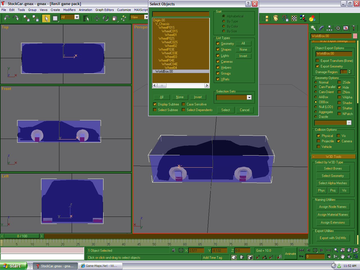
Task: Click the Undo arrow in the toolbar
Action: point(7,18)
